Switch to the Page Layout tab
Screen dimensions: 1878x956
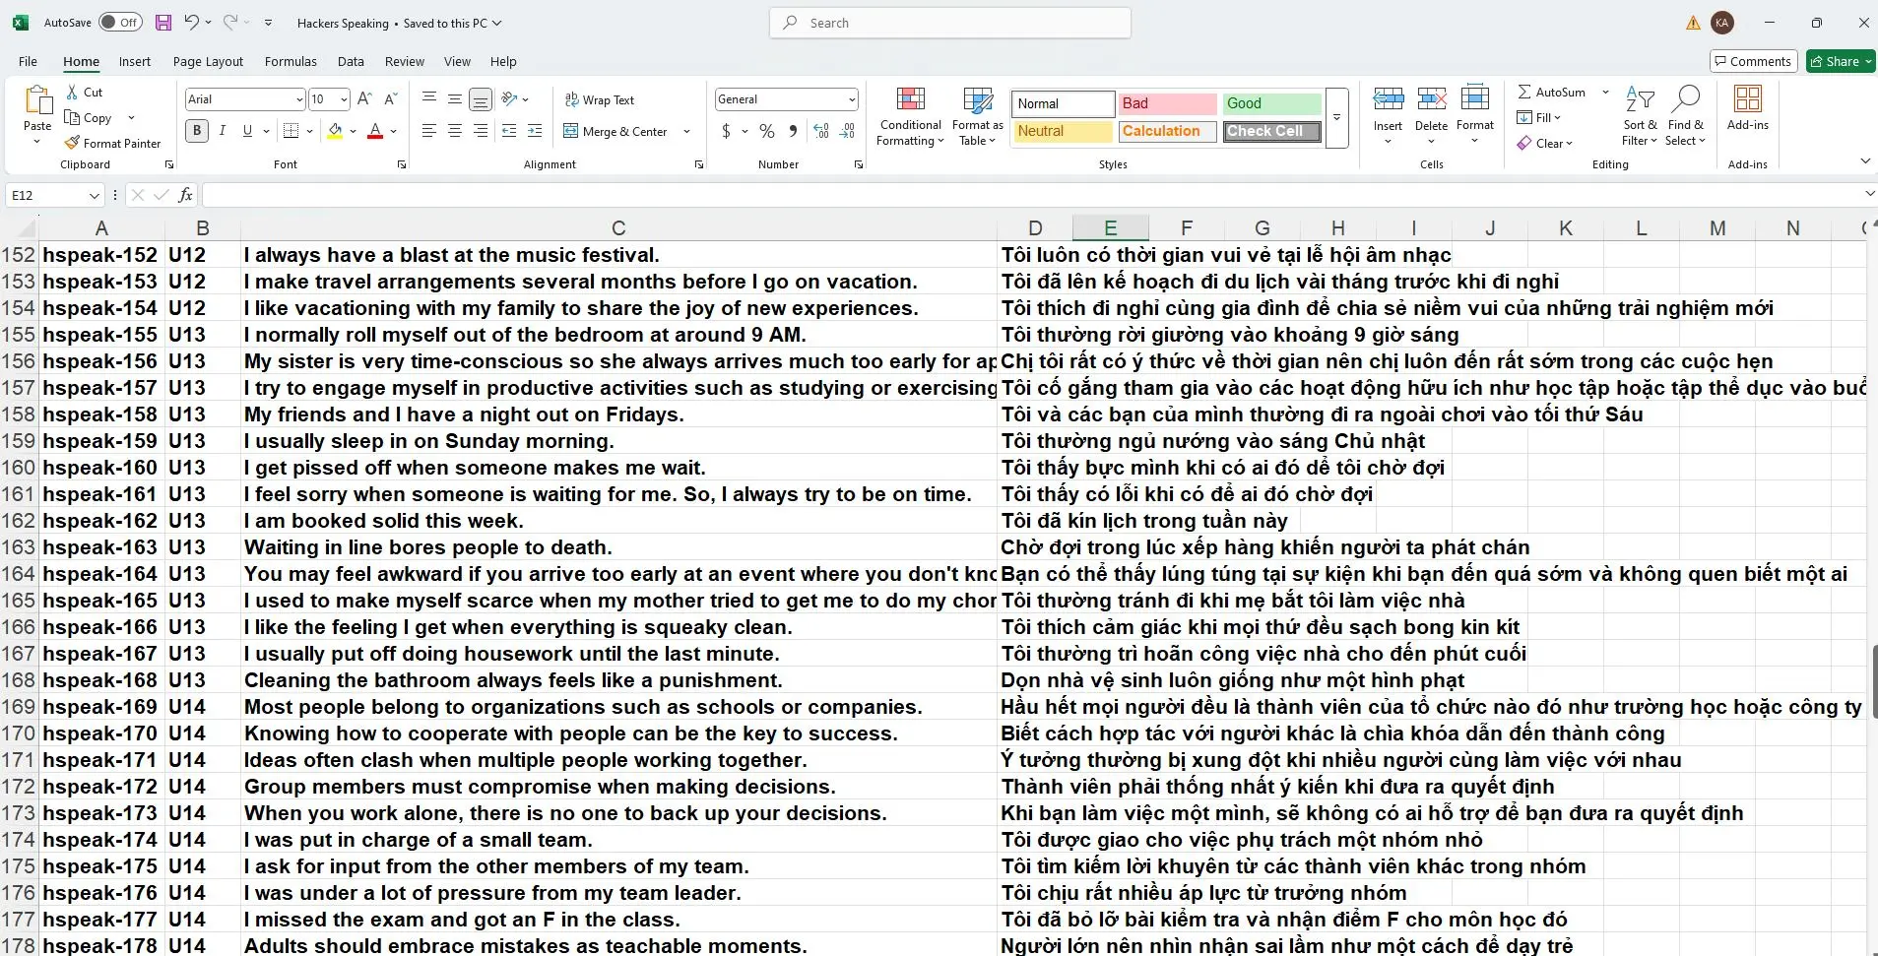208,61
